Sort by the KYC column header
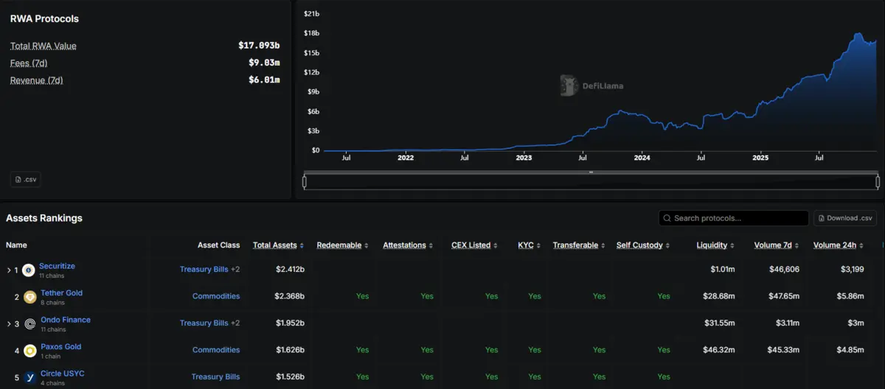This screenshot has height=389, width=885. (x=526, y=245)
